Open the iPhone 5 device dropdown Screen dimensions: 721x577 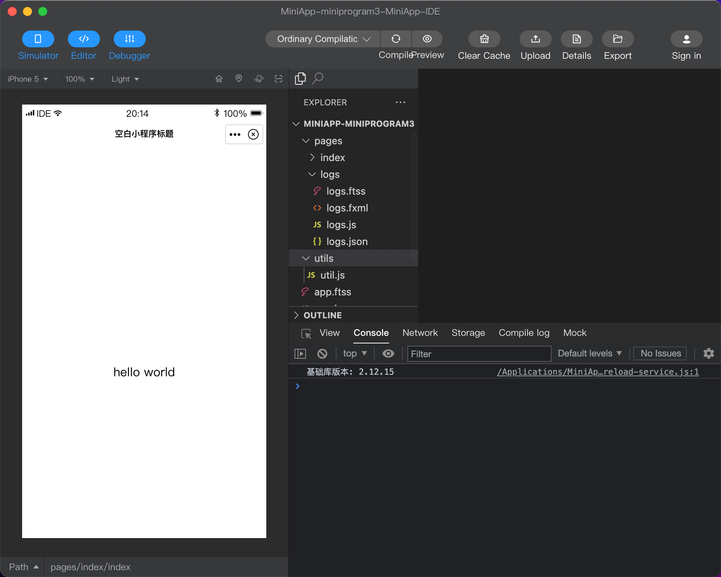point(28,79)
